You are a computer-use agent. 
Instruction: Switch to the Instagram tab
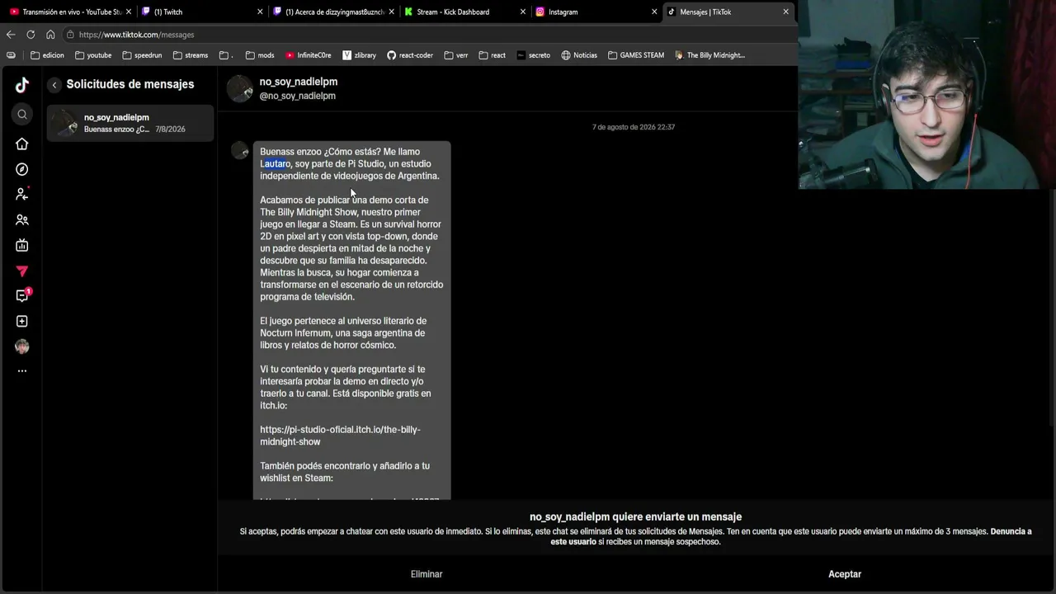(595, 12)
